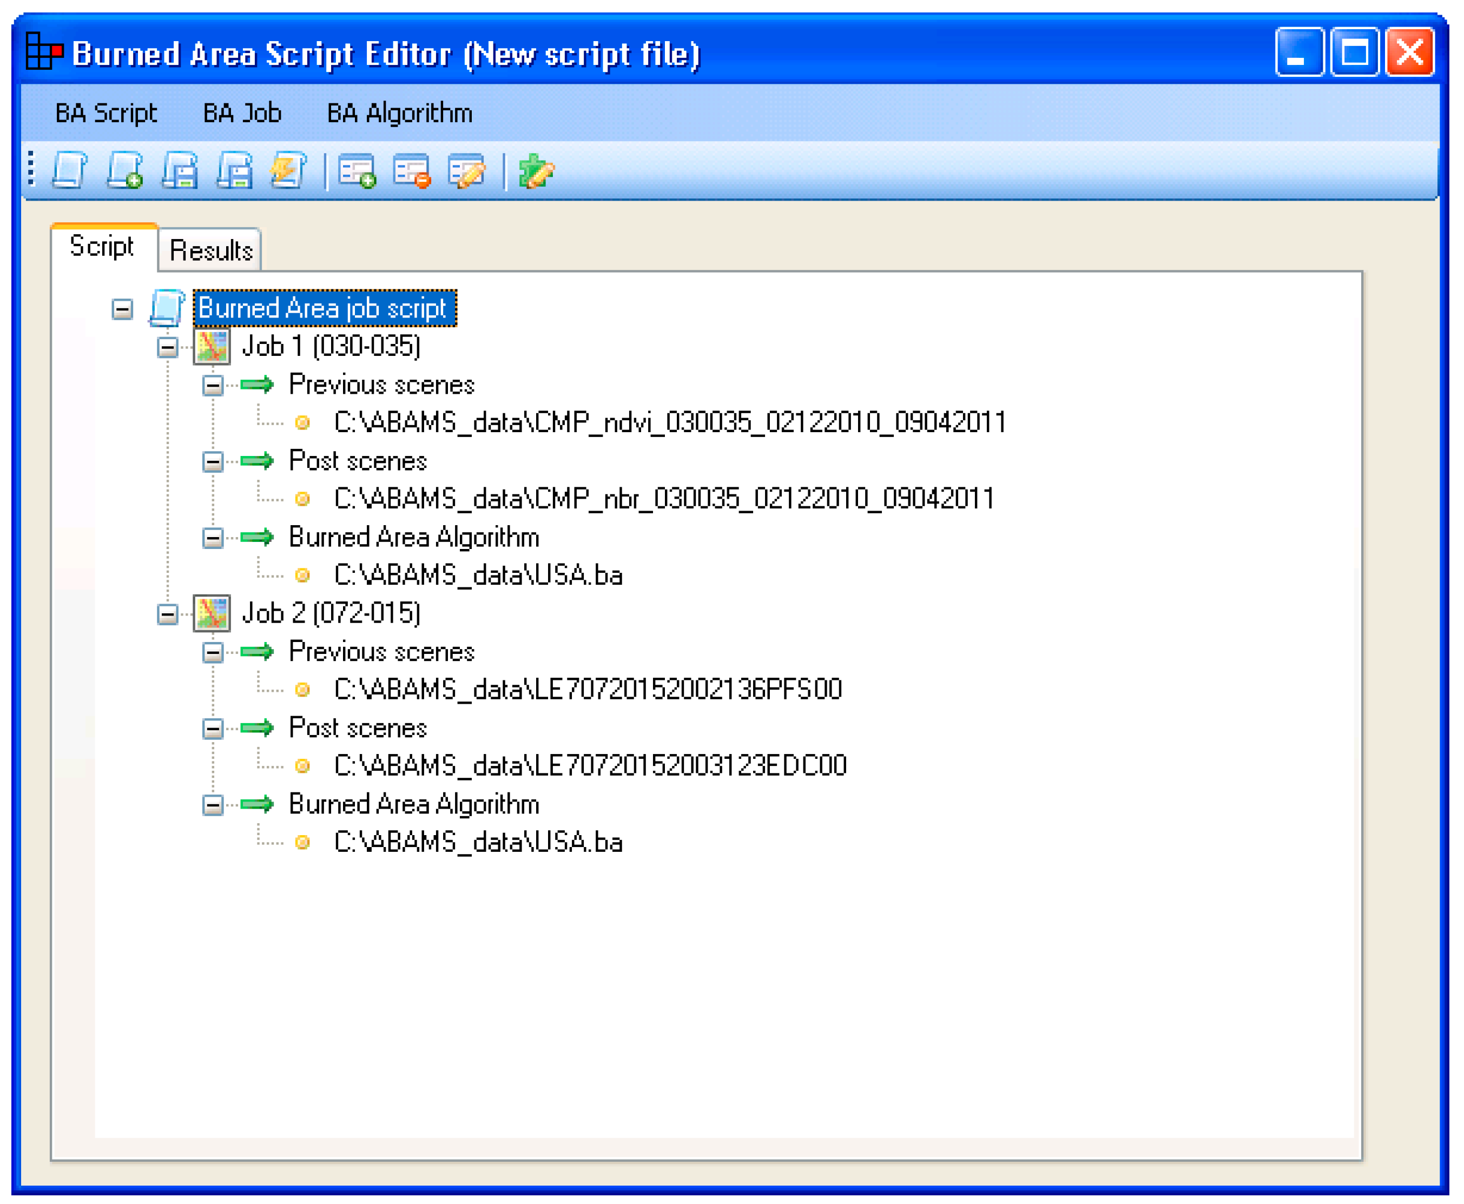
Task: Collapse the Burned Area job script root node
Action: (122, 309)
